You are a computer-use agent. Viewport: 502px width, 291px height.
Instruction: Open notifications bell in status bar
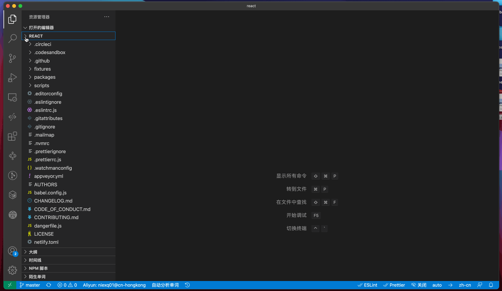pos(491,285)
